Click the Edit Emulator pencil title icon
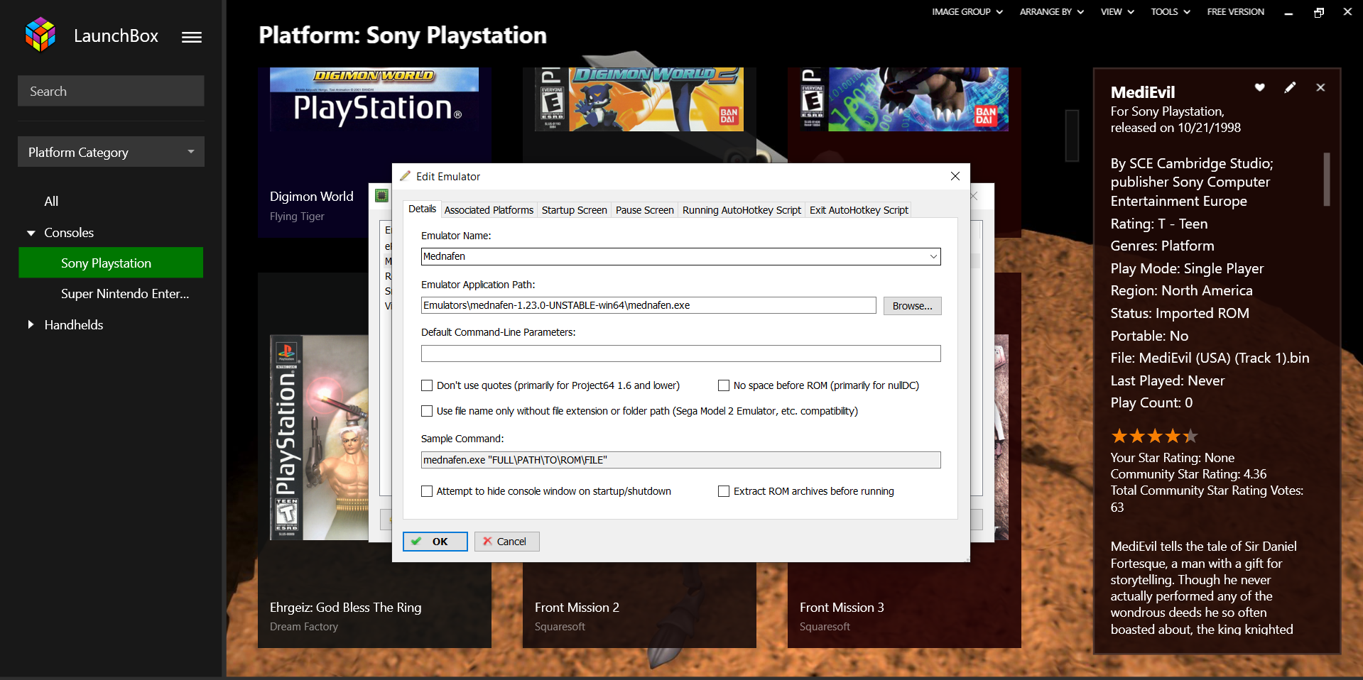This screenshot has width=1363, height=680. pyautogui.click(x=406, y=176)
